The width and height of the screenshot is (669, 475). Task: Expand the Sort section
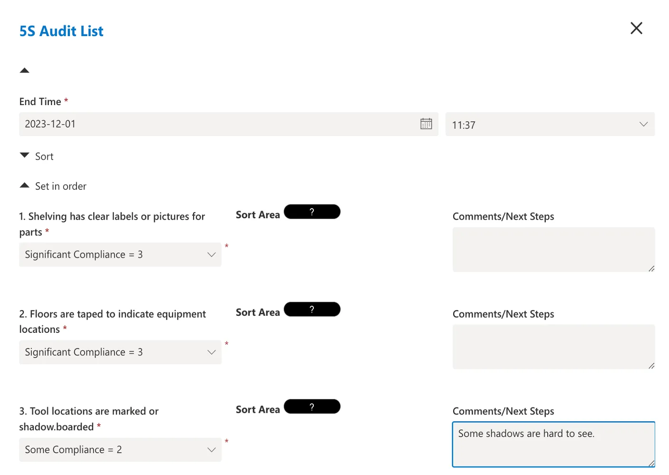coord(25,155)
